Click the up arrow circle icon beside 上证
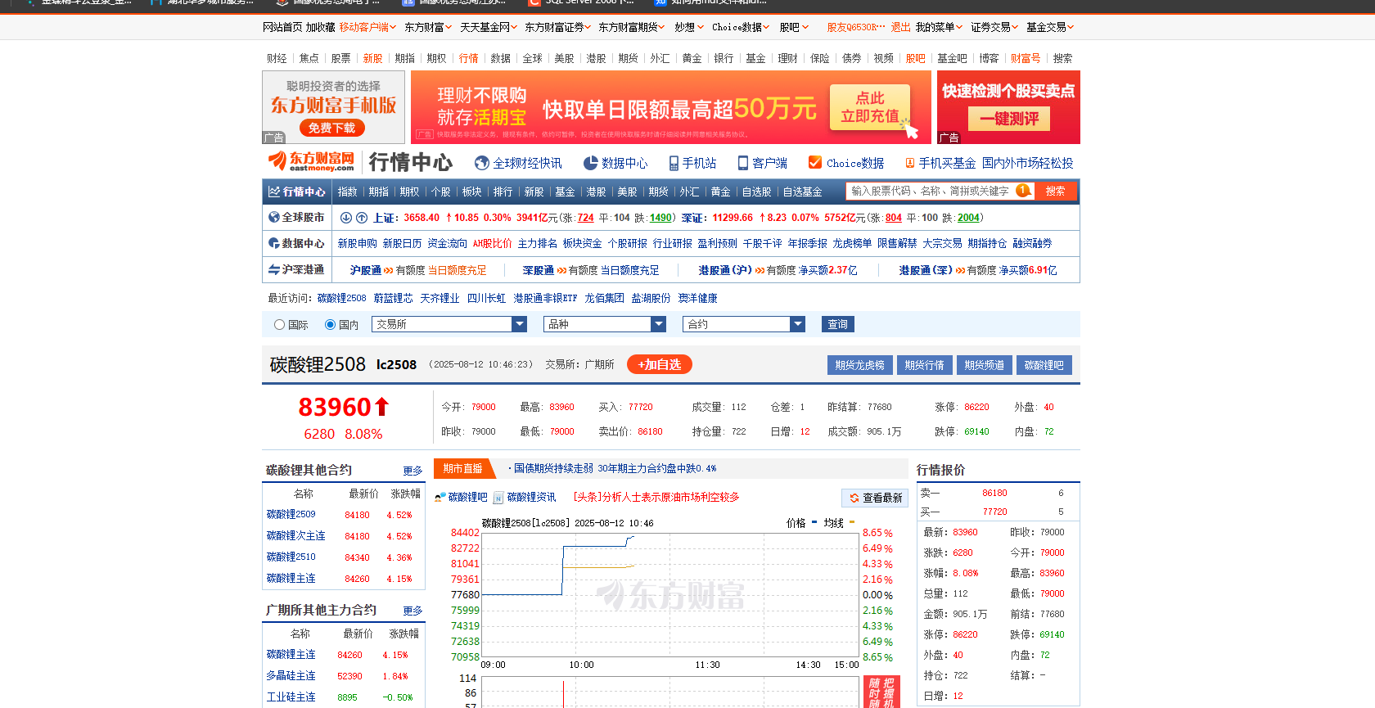Viewport: 1375px width, 708px height. (361, 218)
